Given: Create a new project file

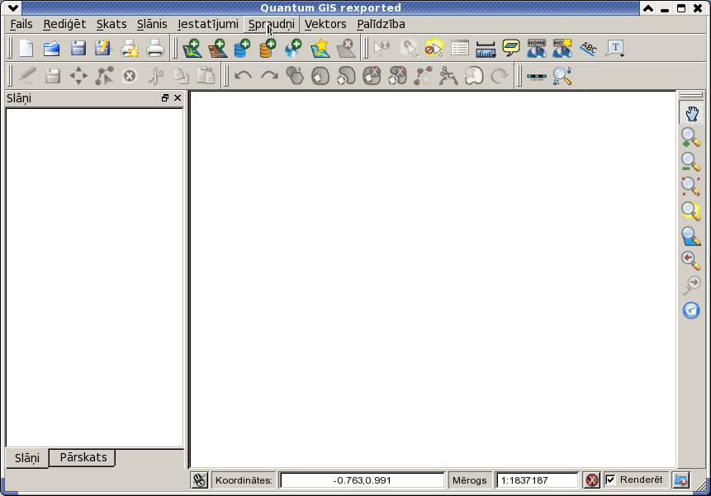Looking at the screenshot, I should (26, 48).
